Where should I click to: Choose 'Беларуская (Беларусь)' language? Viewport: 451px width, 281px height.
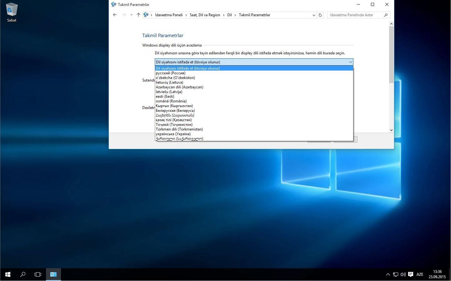(254, 111)
